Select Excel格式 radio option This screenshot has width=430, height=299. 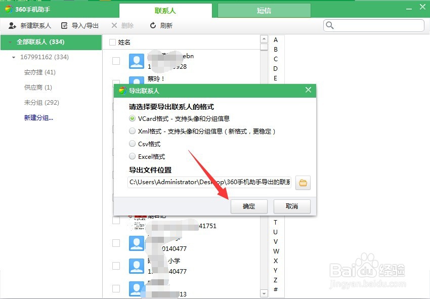click(132, 156)
